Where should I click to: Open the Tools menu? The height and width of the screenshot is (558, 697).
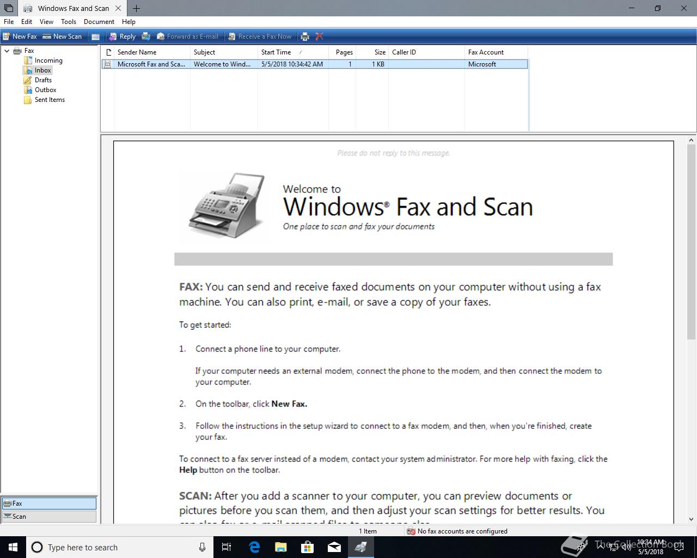point(69,22)
